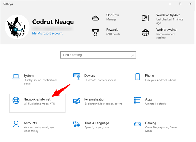This screenshot has height=142, width=196.
Task: Click 'Your accounts, email, sync' description
Action: pos(40,129)
